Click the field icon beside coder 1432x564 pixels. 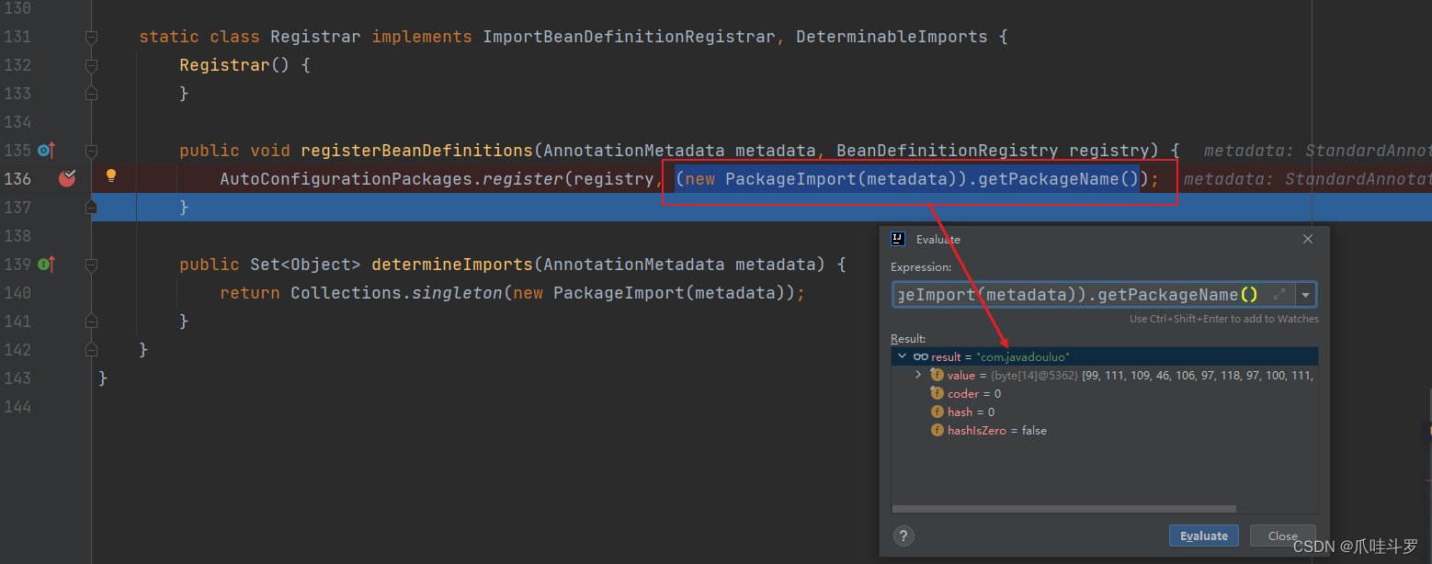pos(938,393)
